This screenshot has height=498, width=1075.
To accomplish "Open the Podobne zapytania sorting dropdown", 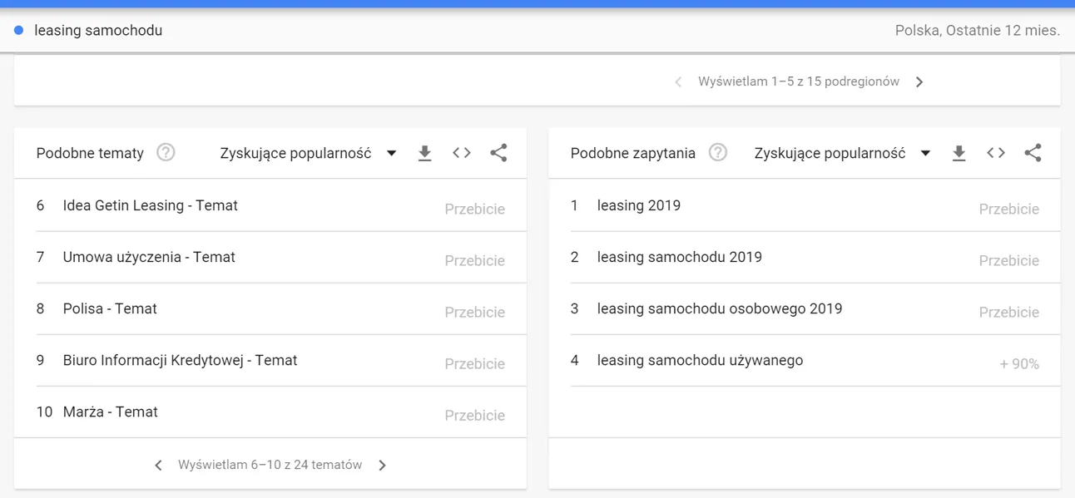I will pos(842,153).
